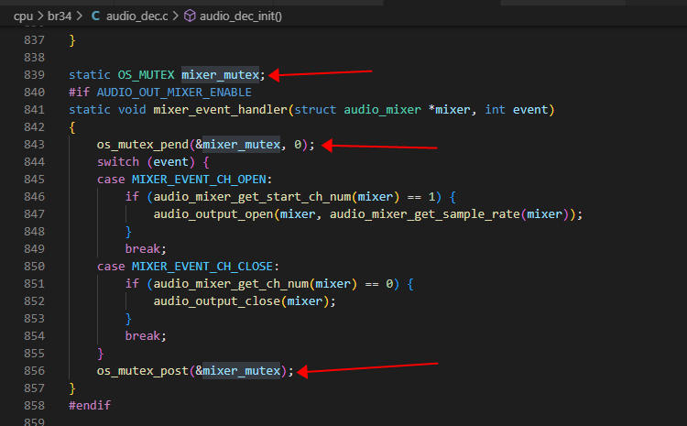687x426 pixels.
Task: Click closing brace on line 837
Action: (x=72, y=40)
